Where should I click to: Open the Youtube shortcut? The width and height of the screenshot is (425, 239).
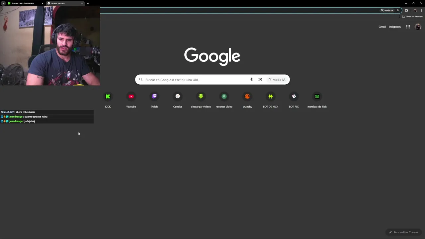pos(131,100)
